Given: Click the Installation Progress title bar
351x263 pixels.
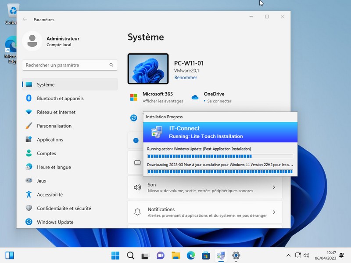Looking at the screenshot, I should click(220, 117).
